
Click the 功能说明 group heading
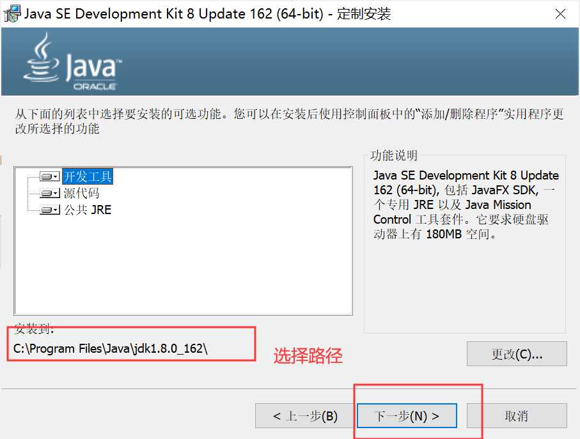(x=394, y=155)
